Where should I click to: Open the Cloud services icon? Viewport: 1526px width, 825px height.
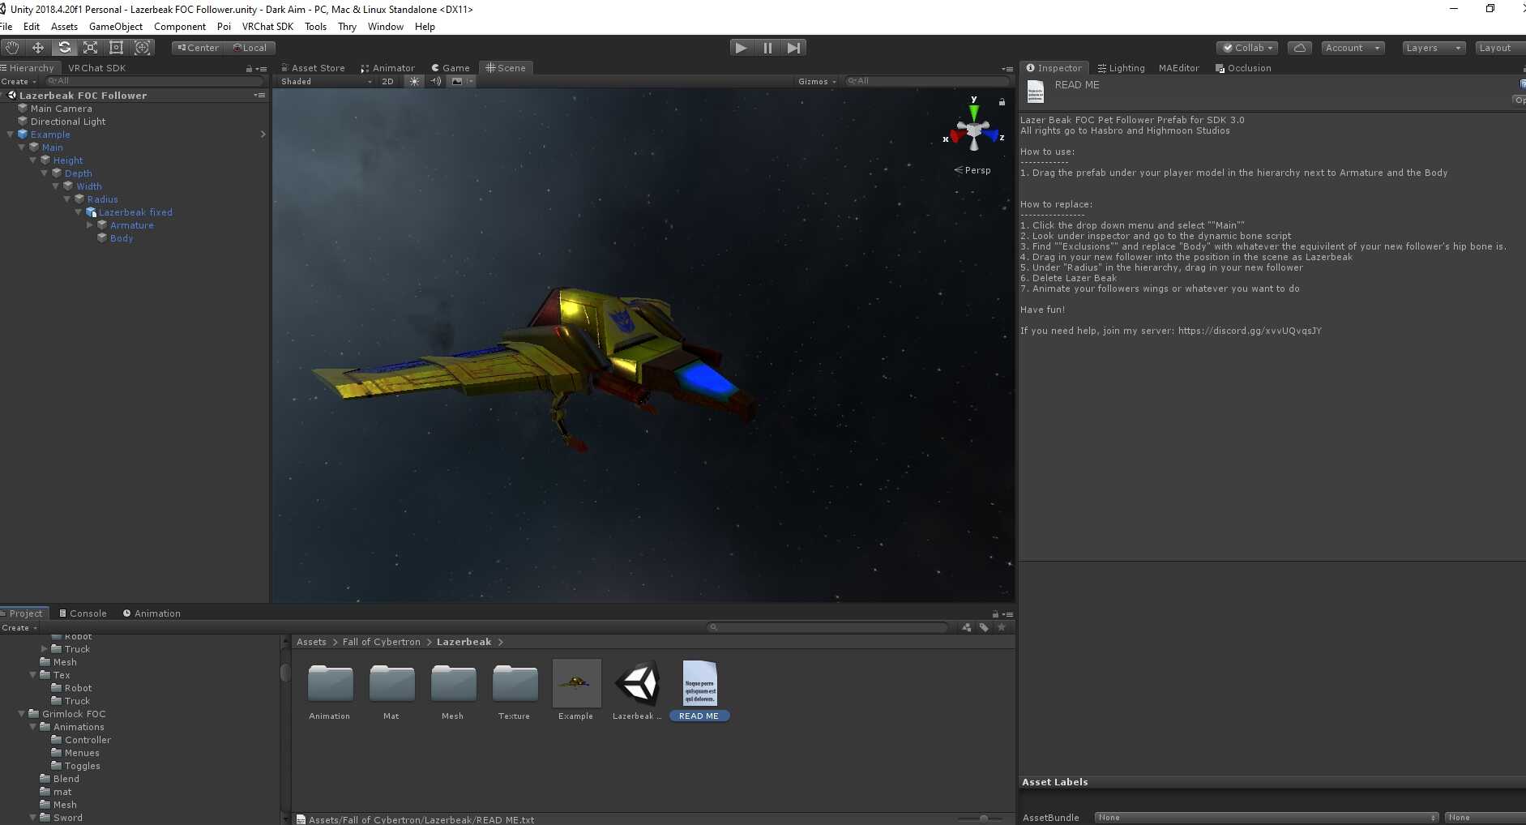point(1299,48)
